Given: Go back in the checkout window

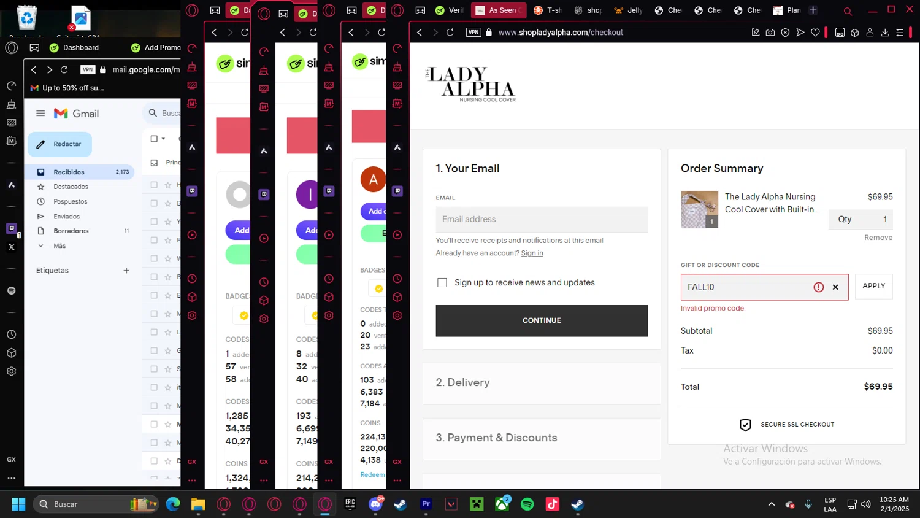Looking at the screenshot, I should [420, 33].
